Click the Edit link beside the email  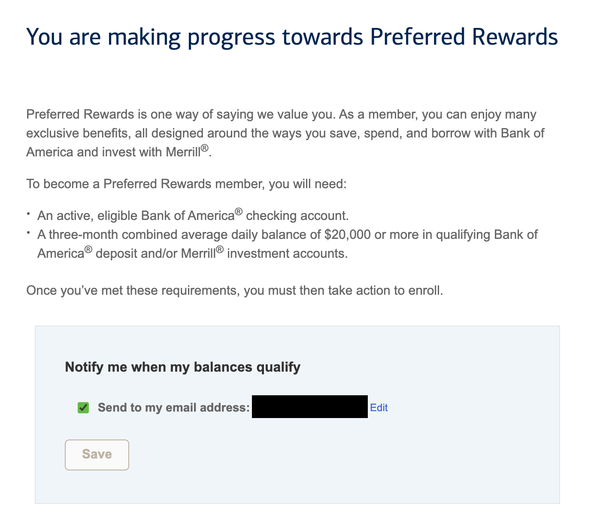coord(379,407)
